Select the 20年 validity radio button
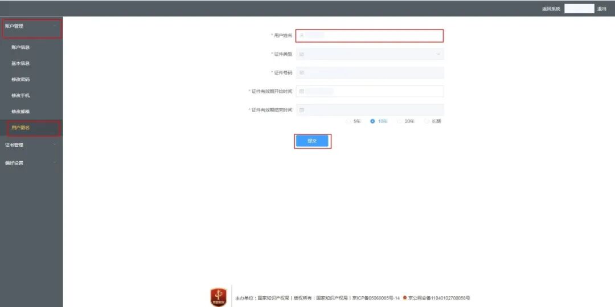 pyautogui.click(x=400, y=121)
